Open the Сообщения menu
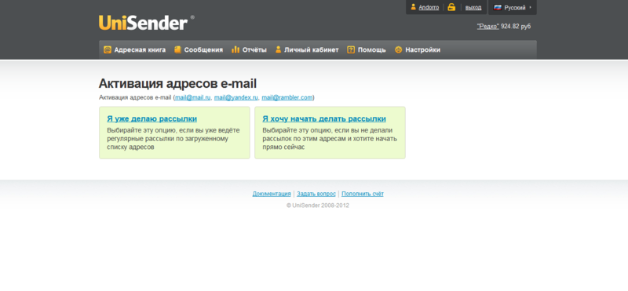The height and width of the screenshot is (291, 628). point(203,49)
